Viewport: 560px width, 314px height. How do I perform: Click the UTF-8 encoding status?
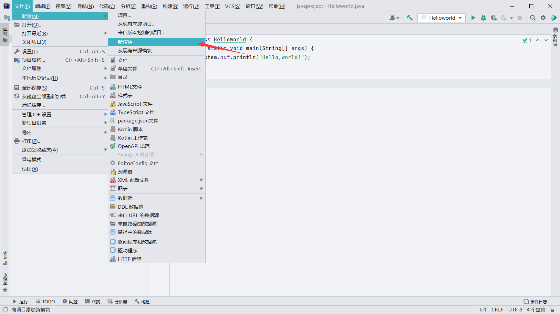pos(515,309)
